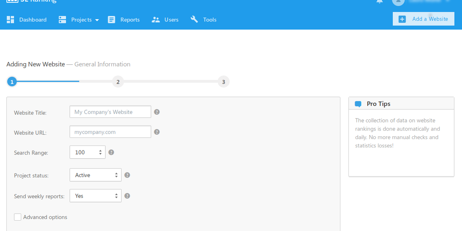Open the Users page
This screenshot has width=462, height=231.
coord(165,20)
